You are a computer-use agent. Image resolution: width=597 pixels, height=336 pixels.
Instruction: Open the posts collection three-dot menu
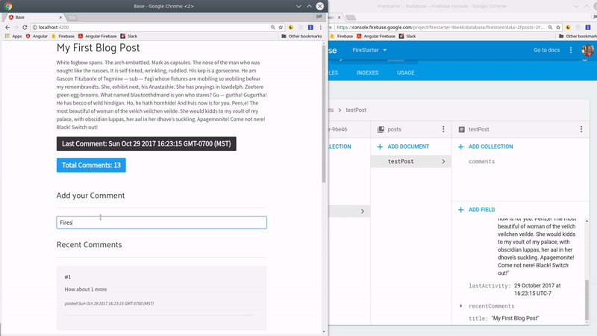coord(443,129)
